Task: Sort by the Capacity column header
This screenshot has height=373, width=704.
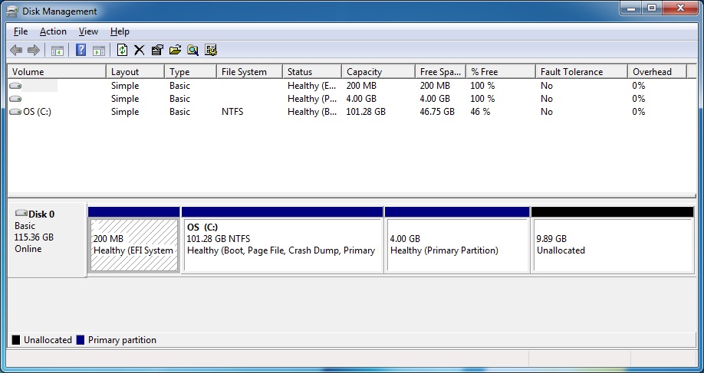Action: pyautogui.click(x=379, y=72)
